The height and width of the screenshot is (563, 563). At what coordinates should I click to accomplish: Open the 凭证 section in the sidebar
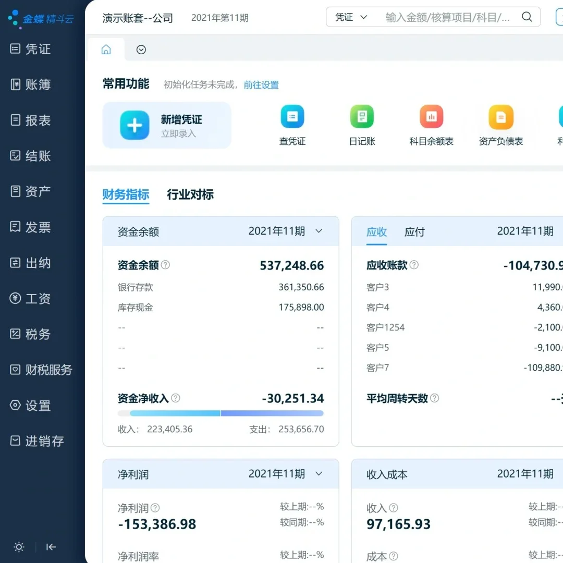click(x=31, y=49)
